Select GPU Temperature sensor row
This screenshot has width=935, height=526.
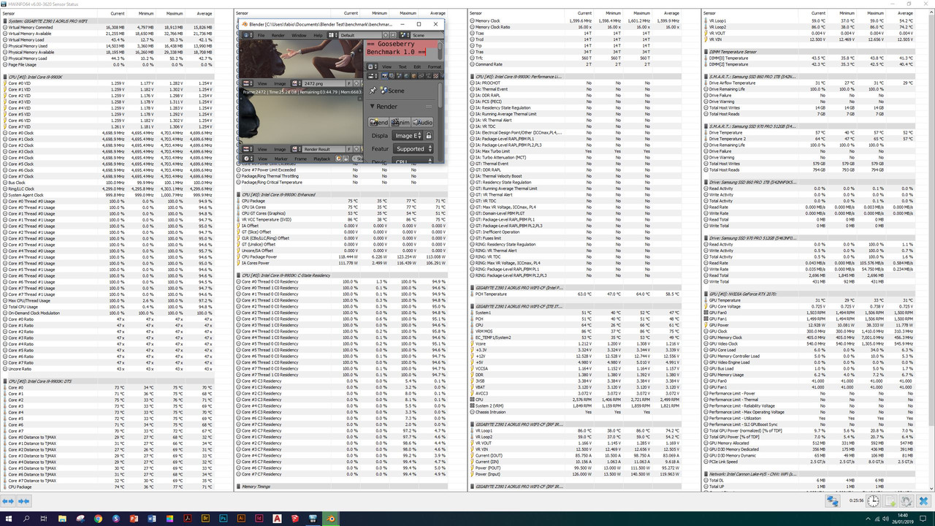tap(811, 300)
